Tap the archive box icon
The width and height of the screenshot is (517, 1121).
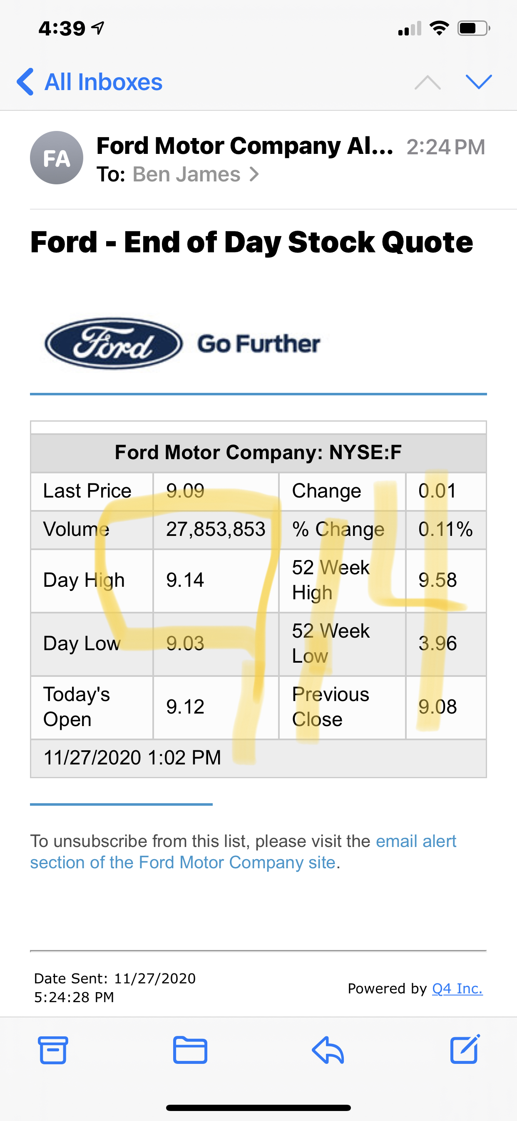coord(53,1050)
